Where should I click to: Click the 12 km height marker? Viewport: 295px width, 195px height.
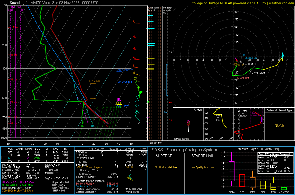point(14,27)
